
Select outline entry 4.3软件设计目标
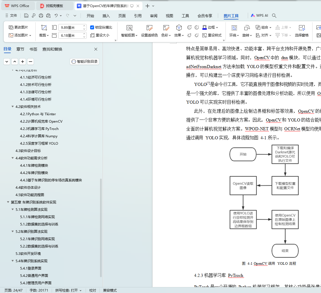(x=28, y=151)
